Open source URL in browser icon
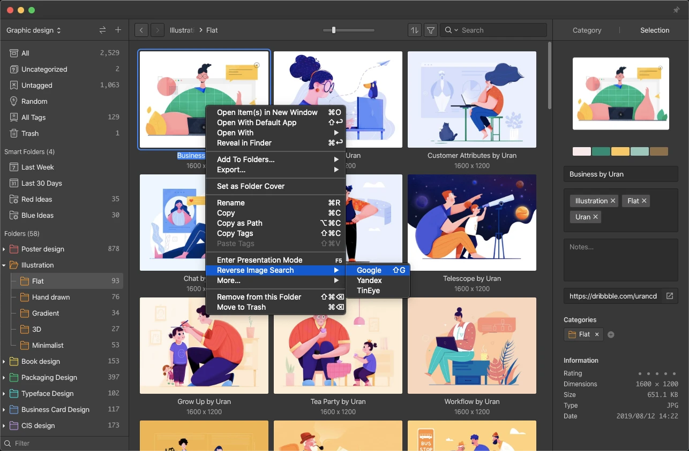 pos(670,296)
